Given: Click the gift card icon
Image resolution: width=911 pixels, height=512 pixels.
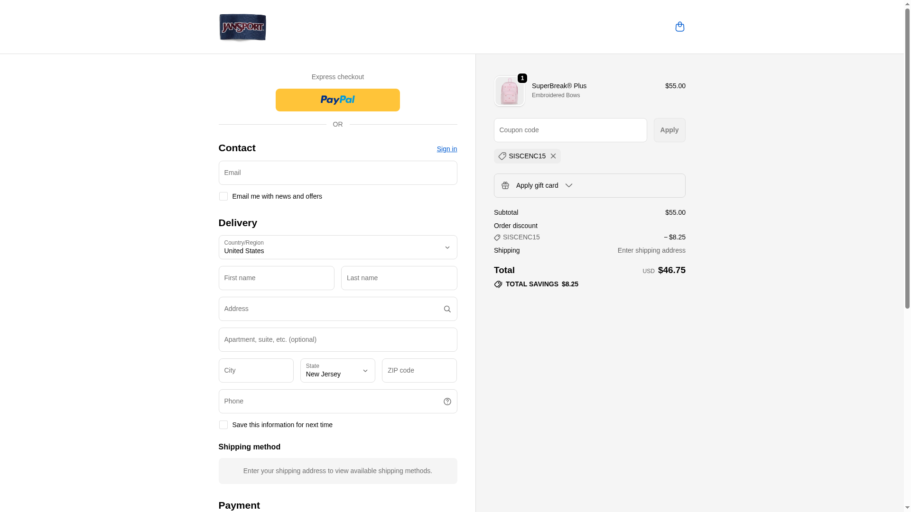Looking at the screenshot, I should coord(505,185).
